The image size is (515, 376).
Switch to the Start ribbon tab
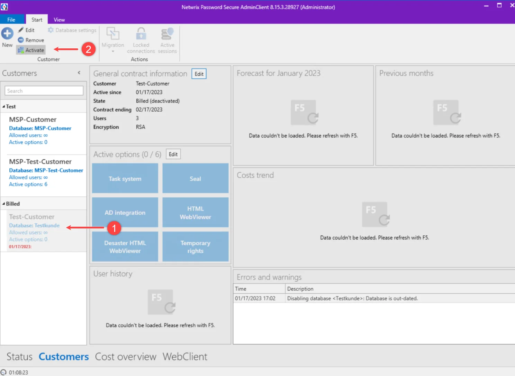point(37,20)
